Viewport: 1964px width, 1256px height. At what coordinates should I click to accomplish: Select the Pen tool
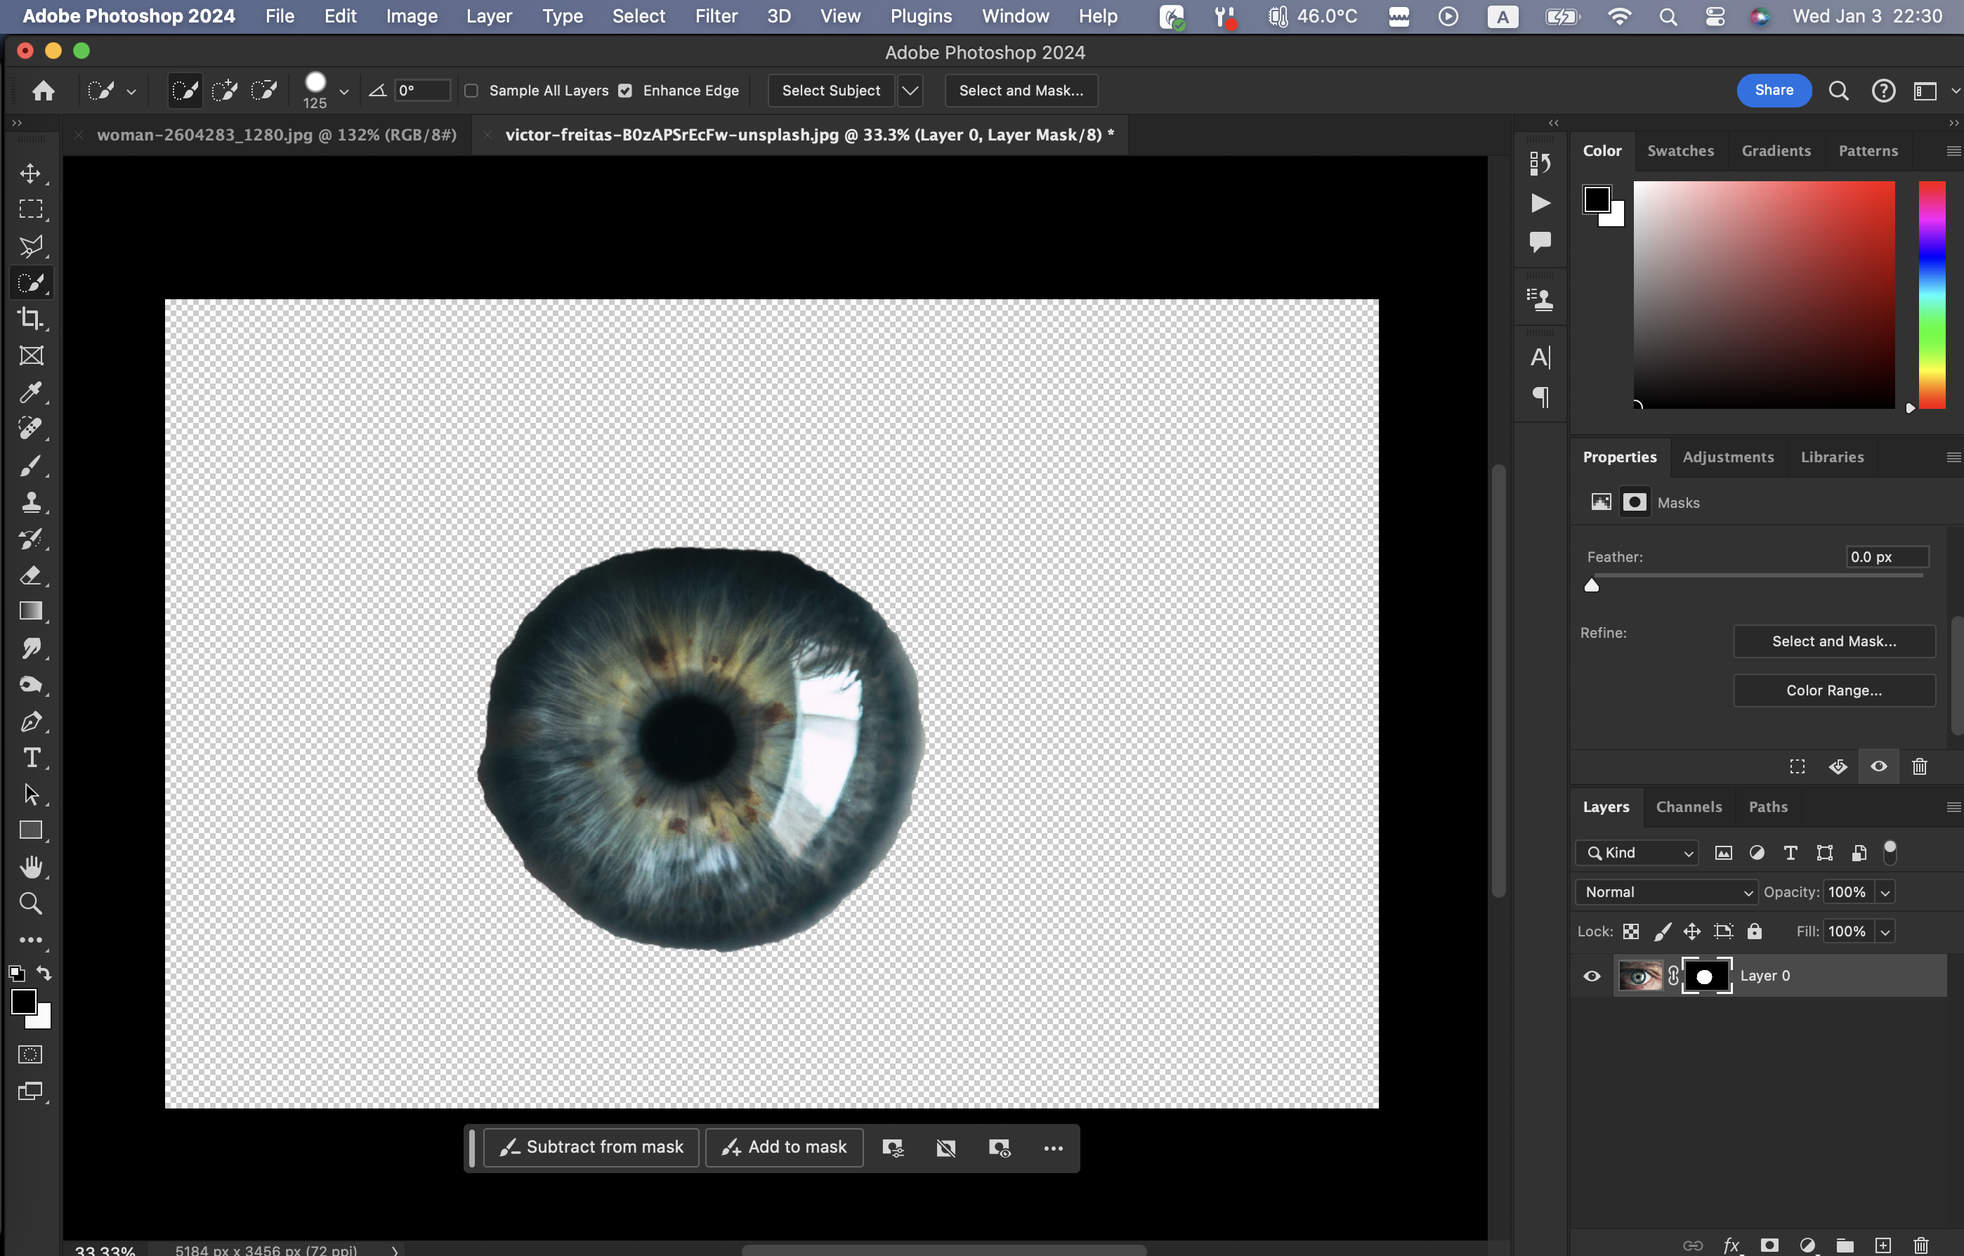pos(30,722)
